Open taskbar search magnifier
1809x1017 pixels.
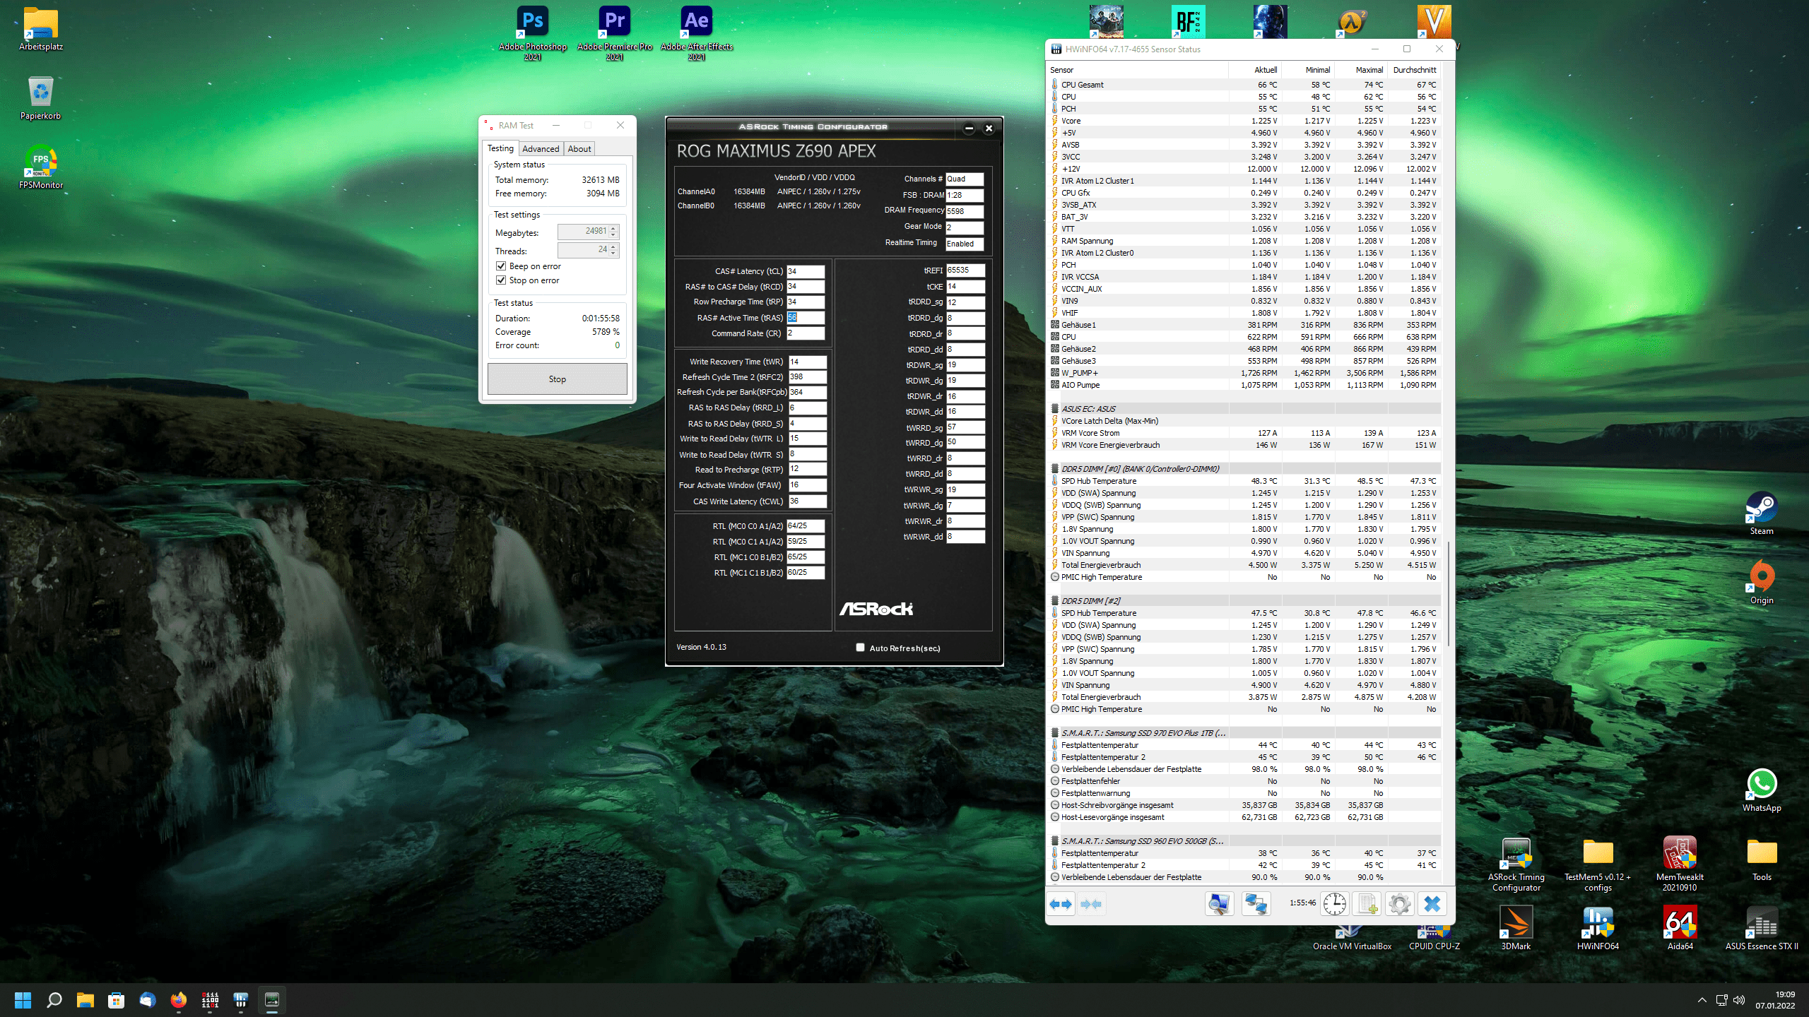click(54, 1000)
